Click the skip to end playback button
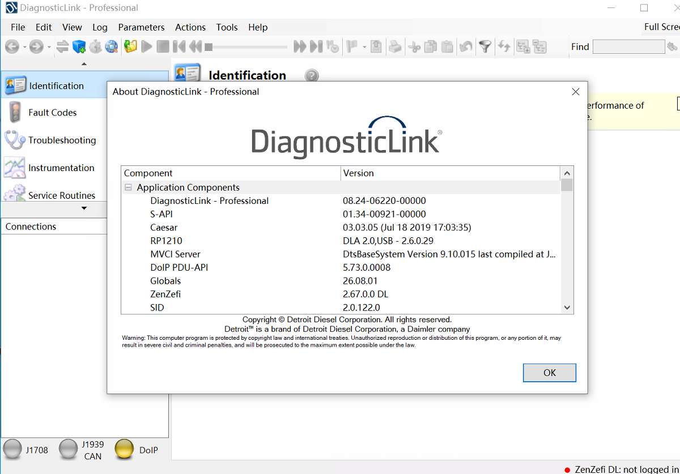Screen dimensions: 680x474 pos(316,46)
